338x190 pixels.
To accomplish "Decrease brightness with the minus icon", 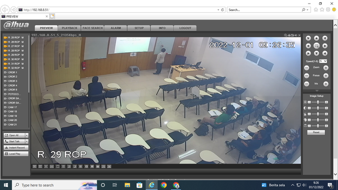I will 309,102.
